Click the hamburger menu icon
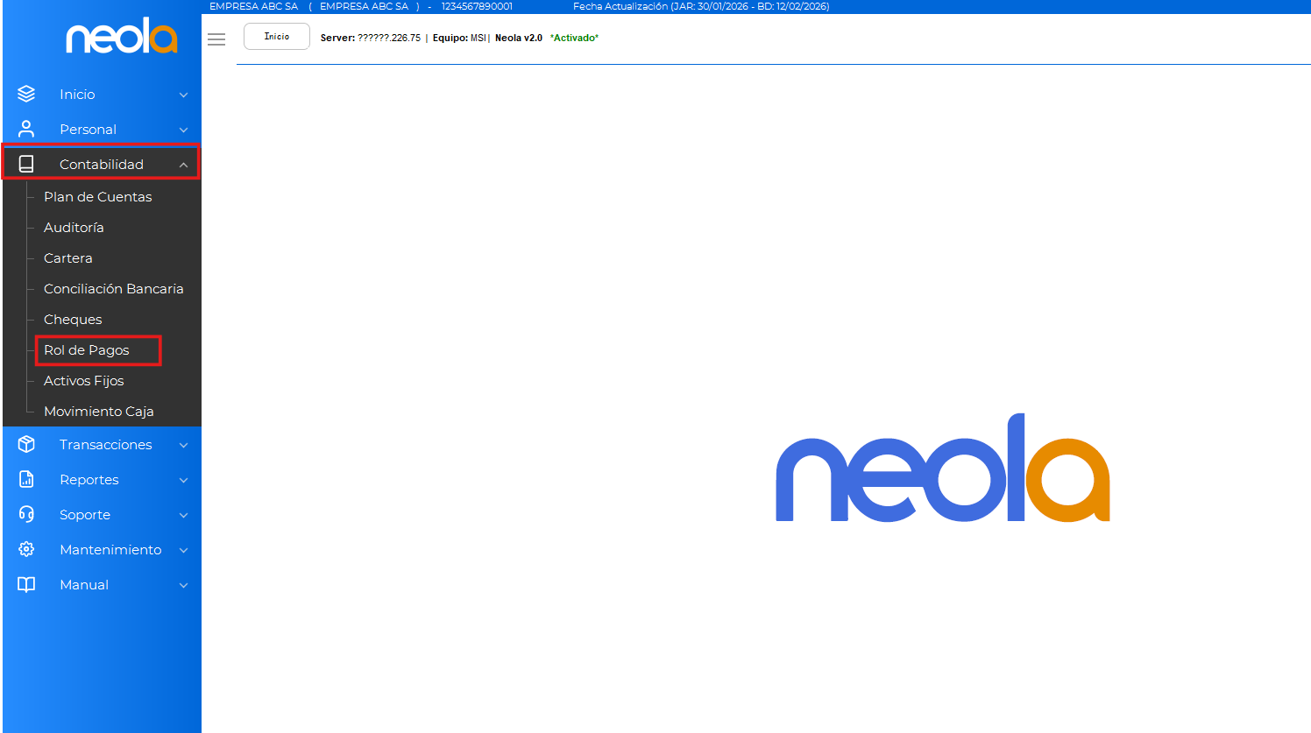Screen dimensions: 1311x733 tap(216, 39)
